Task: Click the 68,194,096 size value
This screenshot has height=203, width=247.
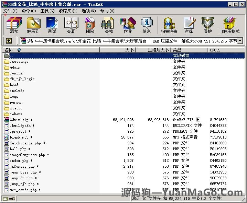Action: pyautogui.click(x=123, y=120)
